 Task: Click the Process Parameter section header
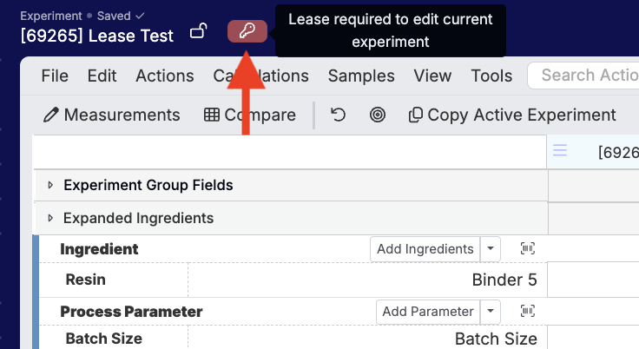point(131,312)
